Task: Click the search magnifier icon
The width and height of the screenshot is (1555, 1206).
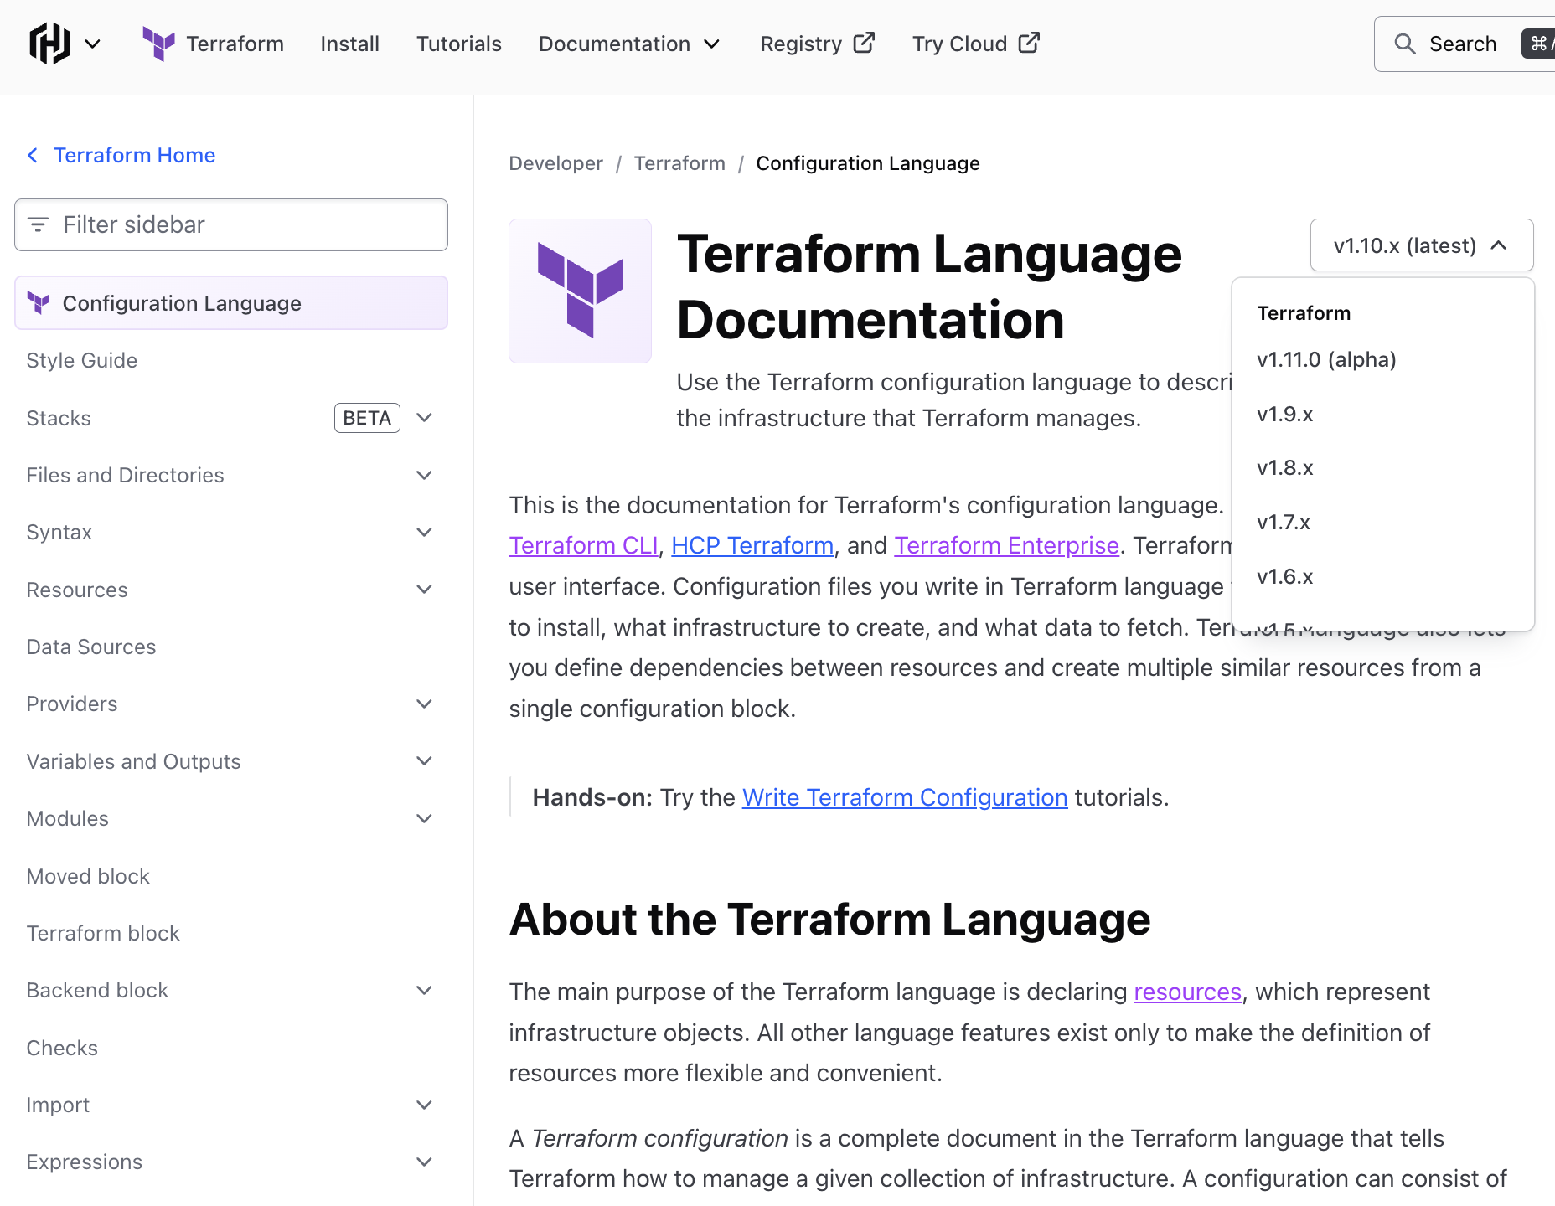Action: pos(1405,44)
